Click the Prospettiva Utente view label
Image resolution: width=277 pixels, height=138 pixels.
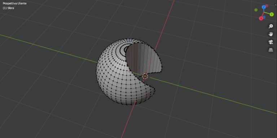pyautogui.click(x=15, y=3)
